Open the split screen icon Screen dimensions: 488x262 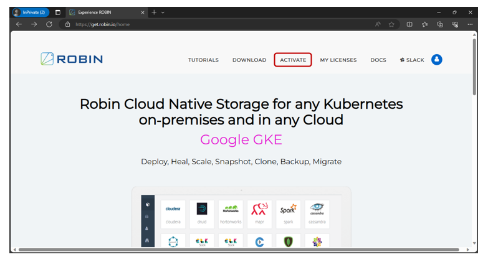click(x=409, y=24)
